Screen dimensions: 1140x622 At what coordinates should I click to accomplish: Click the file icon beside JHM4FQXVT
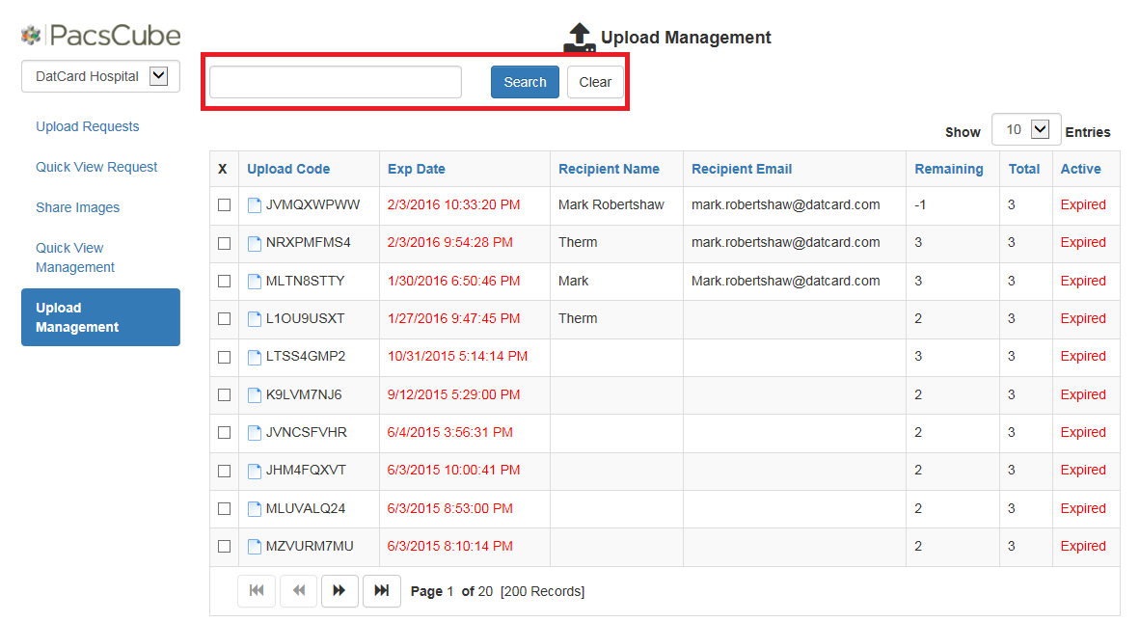255,471
